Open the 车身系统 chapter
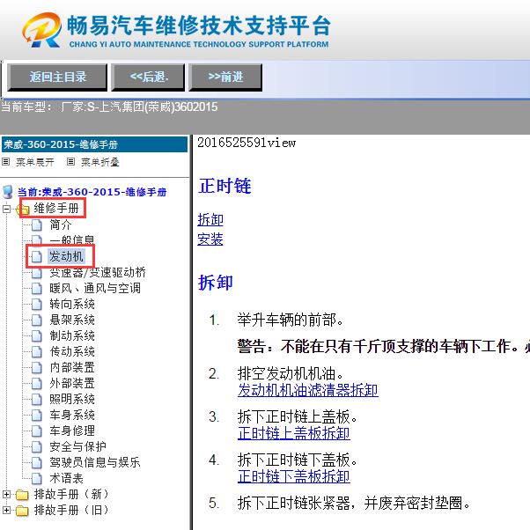The image size is (530, 530). pyautogui.click(x=72, y=415)
